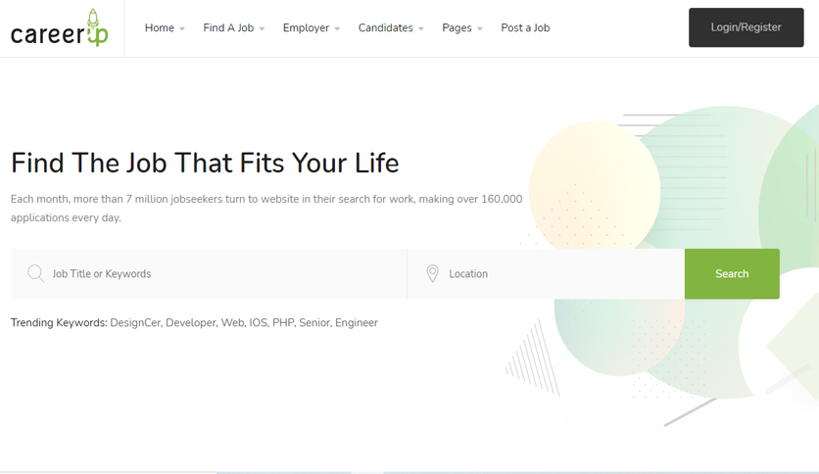Screen dimensions: 819x474
Task: Open the Employer menu
Action: (x=306, y=27)
